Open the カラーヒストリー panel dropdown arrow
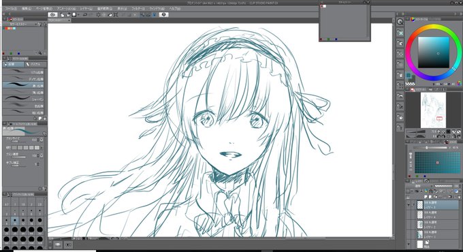Screen dimensions: 463x252 (36, 24)
